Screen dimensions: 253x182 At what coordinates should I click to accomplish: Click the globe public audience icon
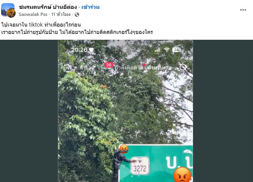[77, 14]
